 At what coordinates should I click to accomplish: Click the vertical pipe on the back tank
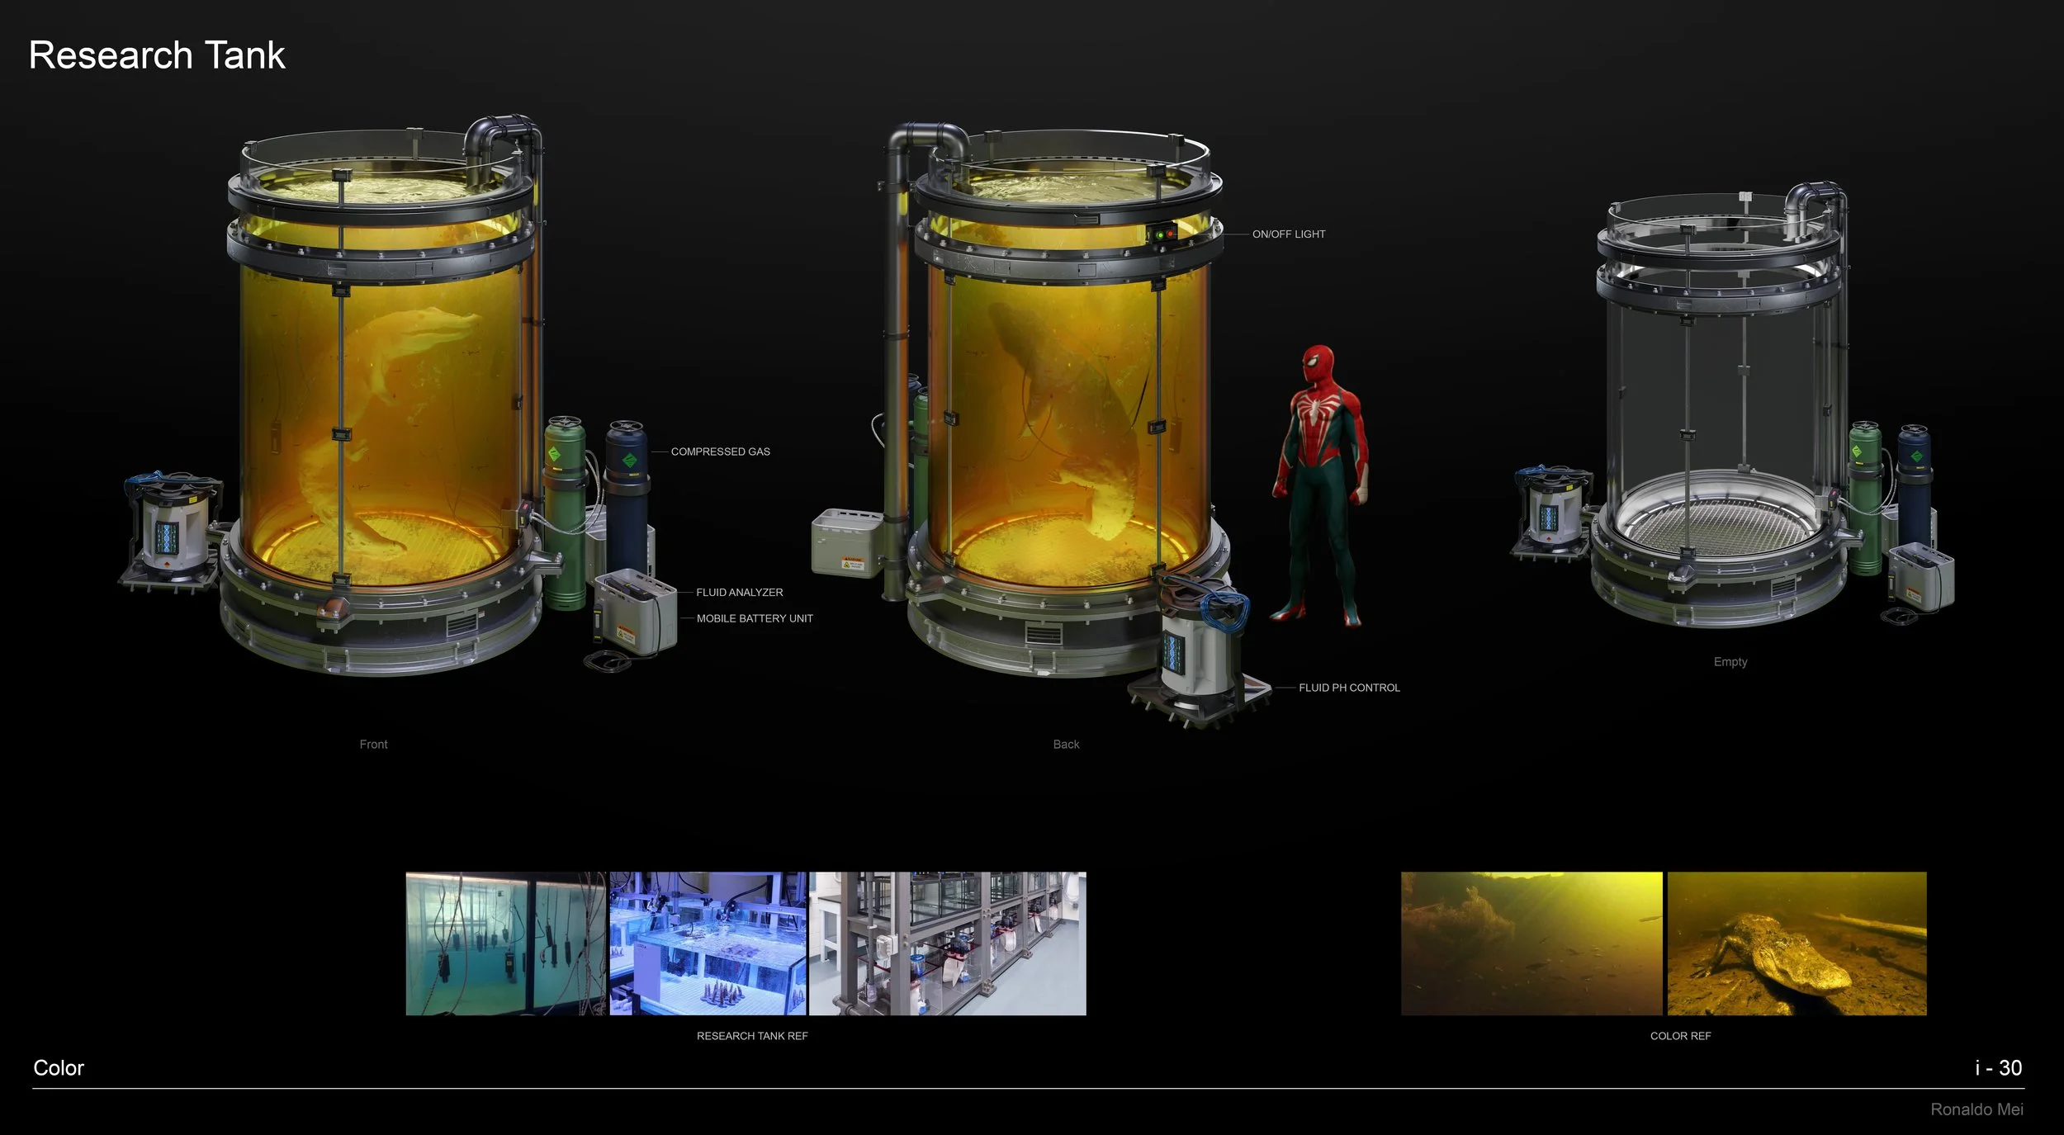pos(894,371)
